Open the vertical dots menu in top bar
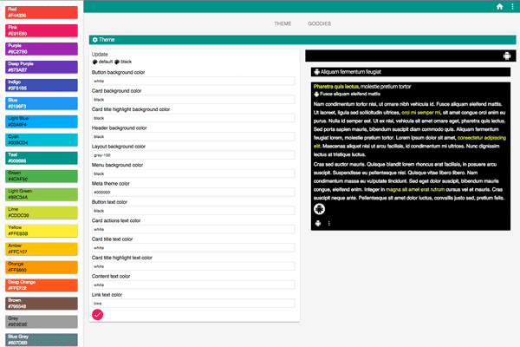 [x=511, y=6]
